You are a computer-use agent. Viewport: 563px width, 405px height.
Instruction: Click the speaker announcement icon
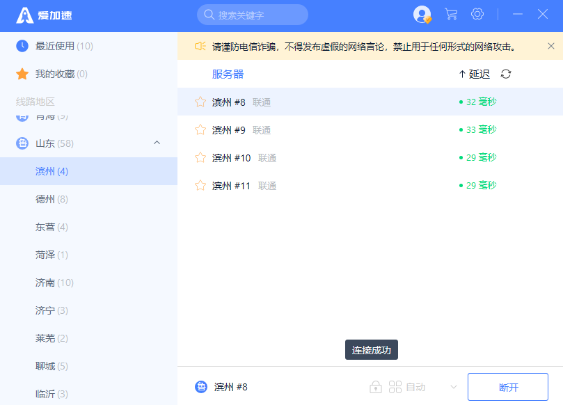[200, 47]
